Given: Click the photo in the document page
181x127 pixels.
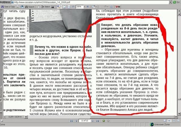Looking at the screenshot, I should [60, 21].
